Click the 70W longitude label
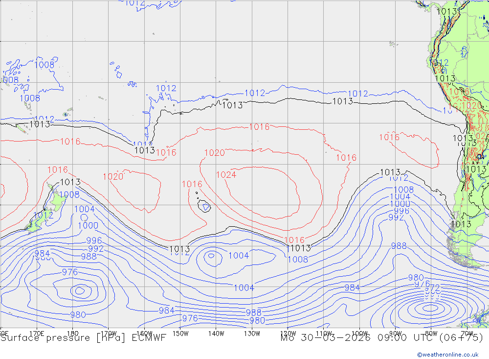Screen dimensions: 489x359 (x=467, y=333)
